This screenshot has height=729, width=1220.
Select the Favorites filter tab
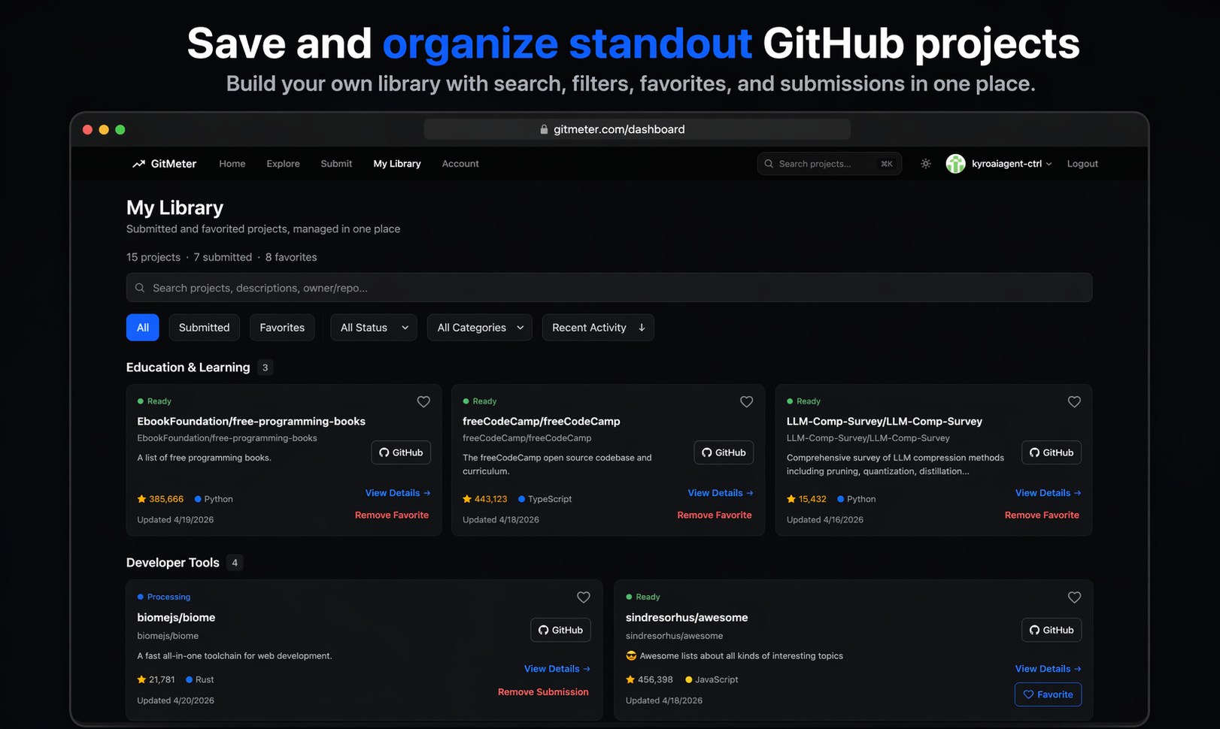coord(282,328)
